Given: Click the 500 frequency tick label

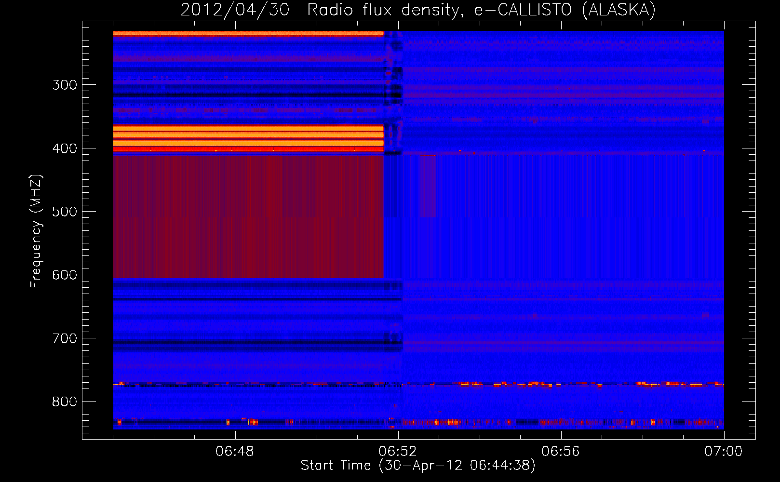Looking at the screenshot, I should pos(65,212).
